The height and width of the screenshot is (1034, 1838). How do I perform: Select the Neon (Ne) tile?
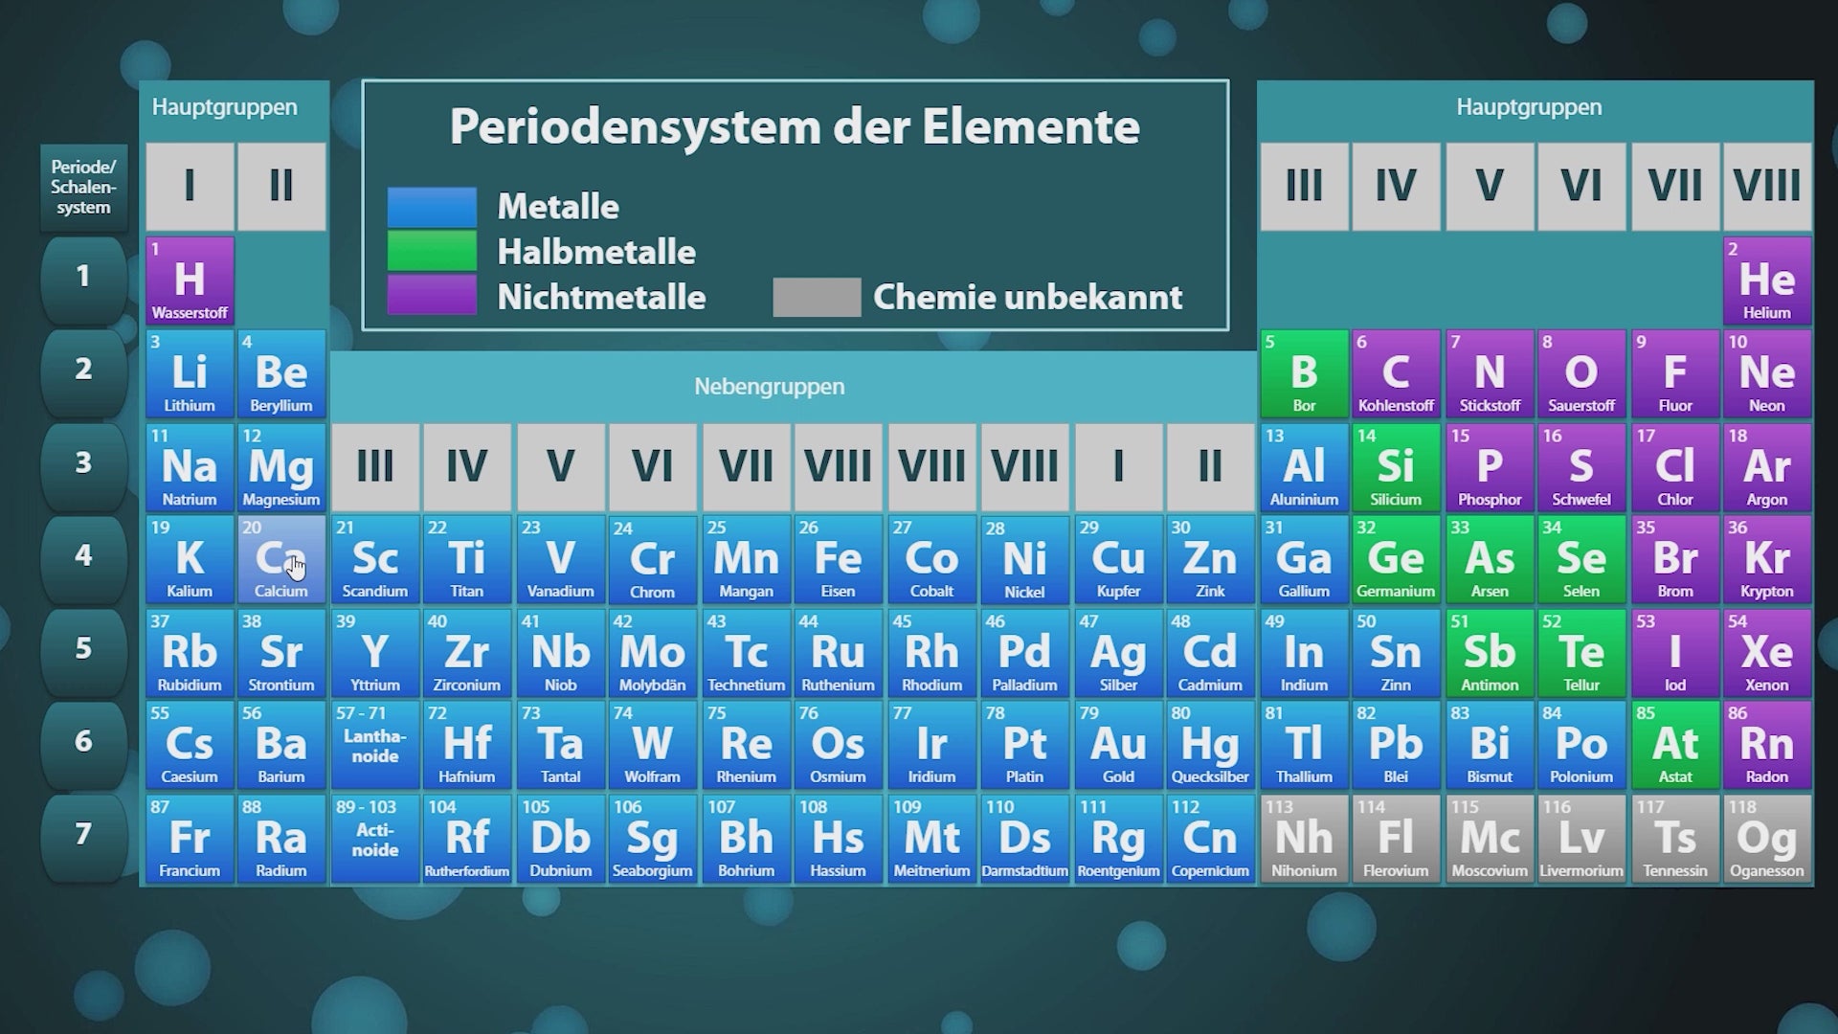[x=1767, y=373]
